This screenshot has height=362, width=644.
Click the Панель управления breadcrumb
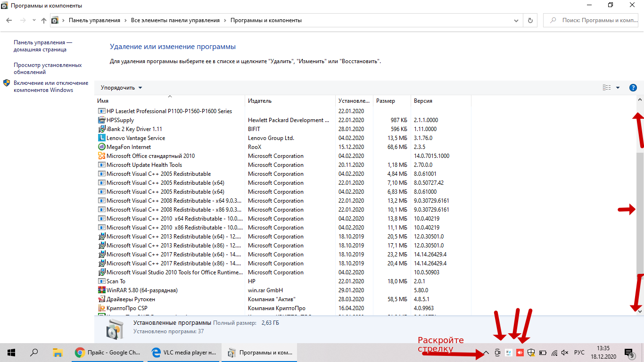tap(94, 20)
